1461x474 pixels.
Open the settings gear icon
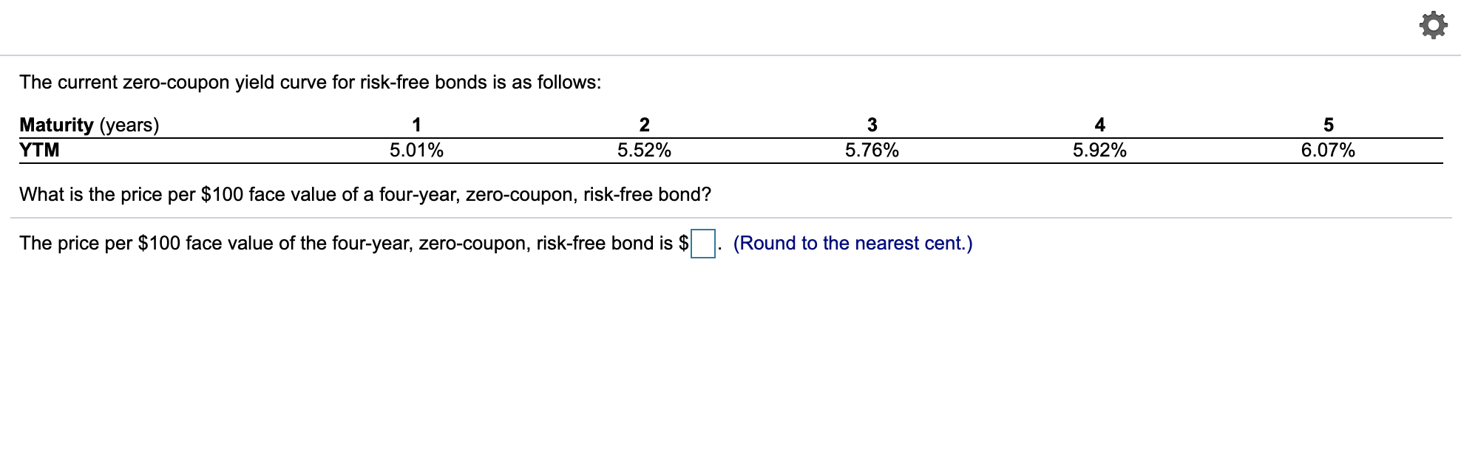click(1434, 24)
